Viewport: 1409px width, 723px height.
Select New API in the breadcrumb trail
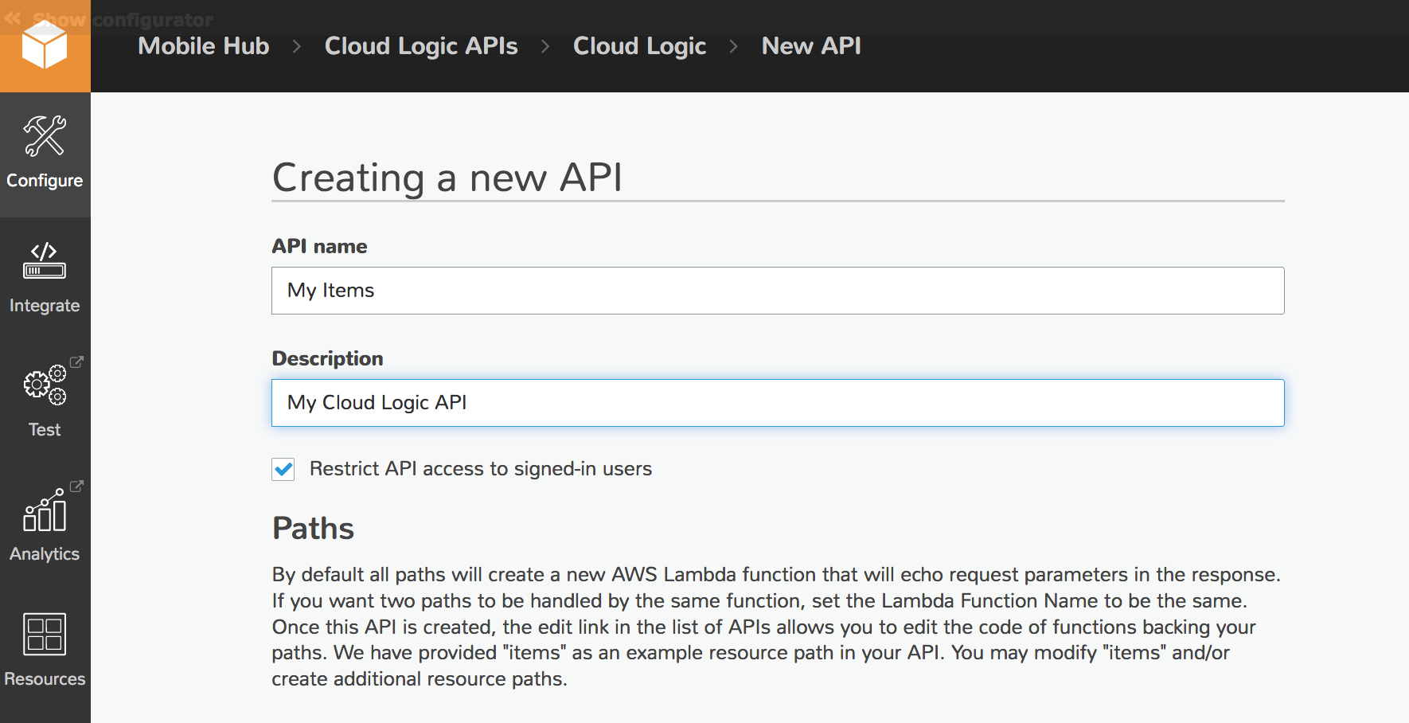pyautogui.click(x=810, y=46)
